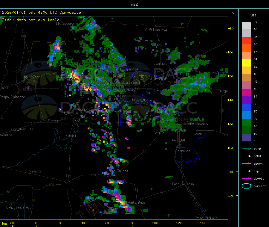Click the 'Nihuil' map label
This screenshot has width=269, height=227.
(71, 136)
